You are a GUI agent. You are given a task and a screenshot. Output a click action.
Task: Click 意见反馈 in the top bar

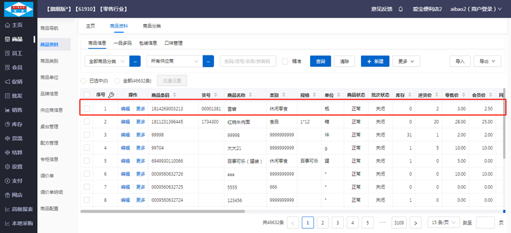[x=382, y=9]
